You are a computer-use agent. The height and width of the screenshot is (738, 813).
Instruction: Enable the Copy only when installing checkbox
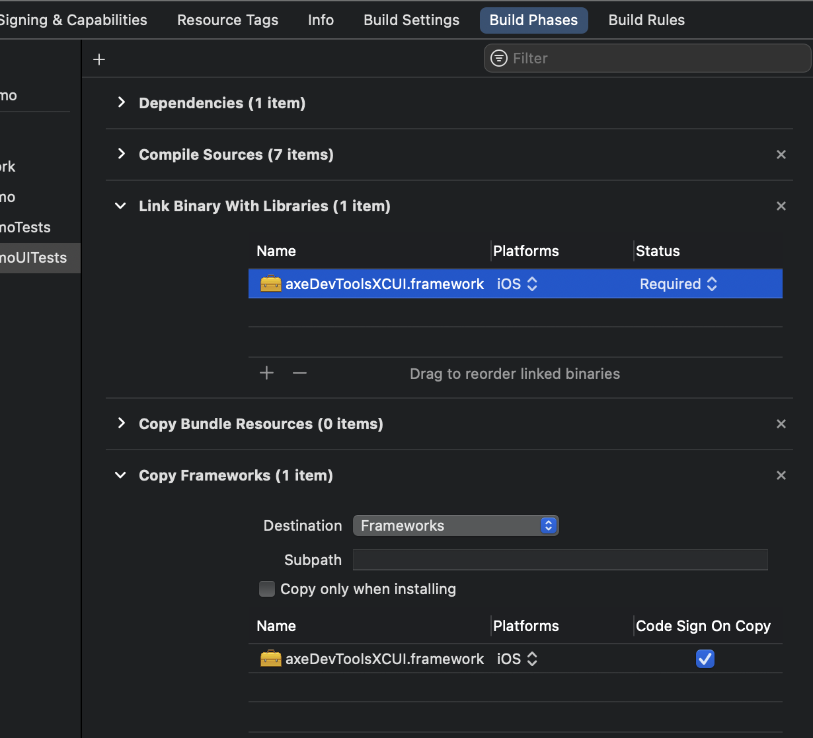(266, 589)
